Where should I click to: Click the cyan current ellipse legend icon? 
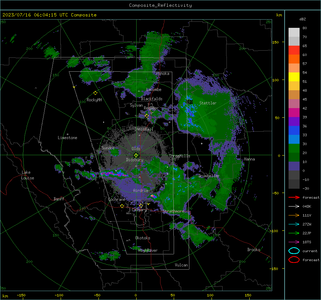coord(294,251)
